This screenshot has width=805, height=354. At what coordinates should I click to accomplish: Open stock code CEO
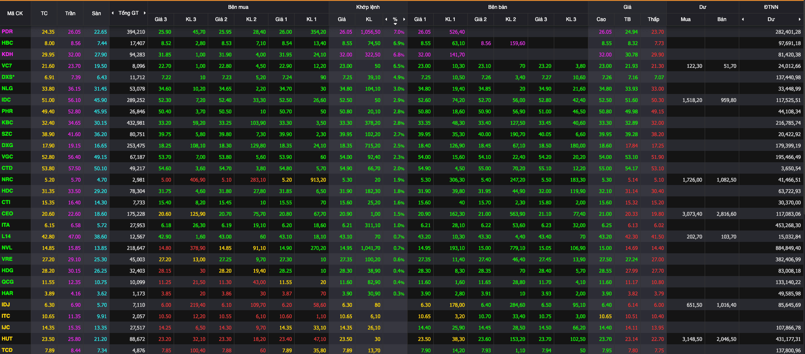point(7,214)
